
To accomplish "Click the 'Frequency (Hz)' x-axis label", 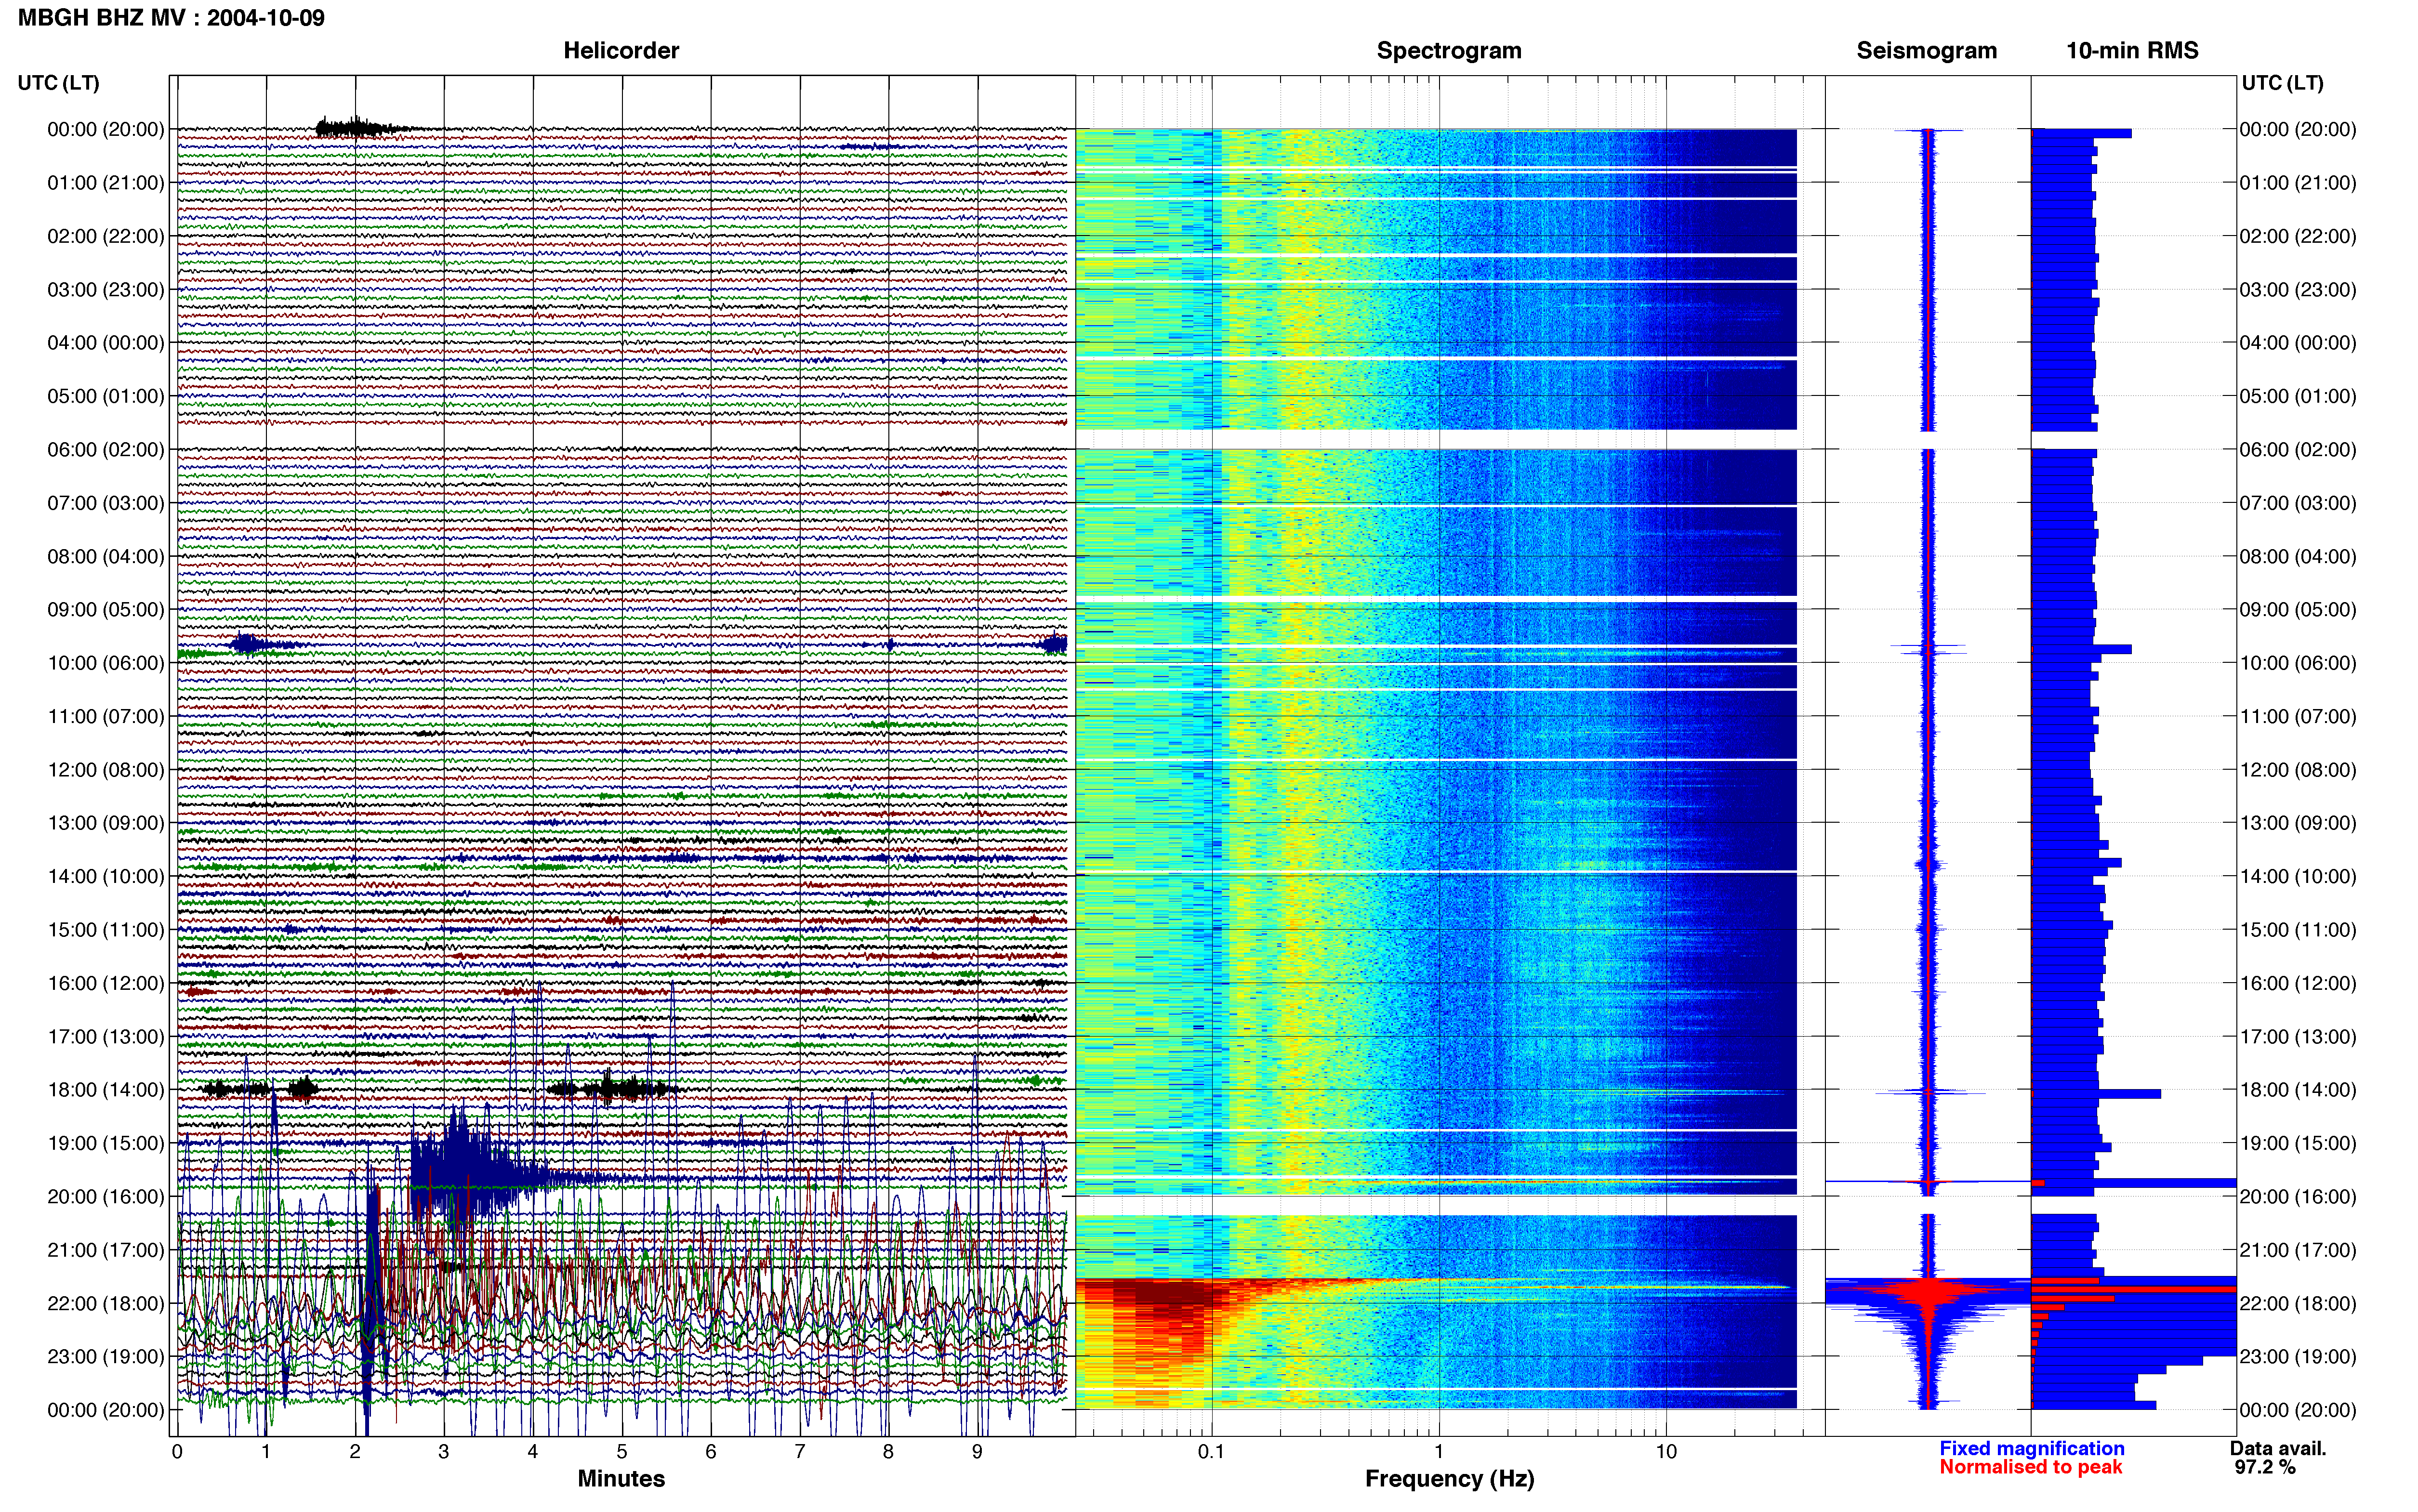I will coord(1449,1479).
